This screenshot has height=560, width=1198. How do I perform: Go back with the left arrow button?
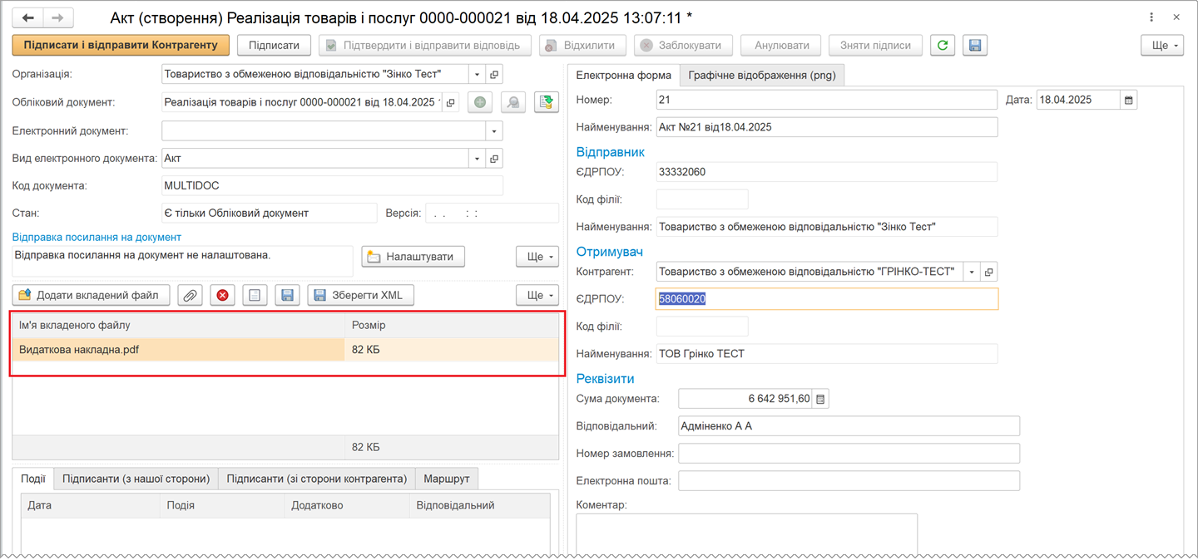pos(27,17)
